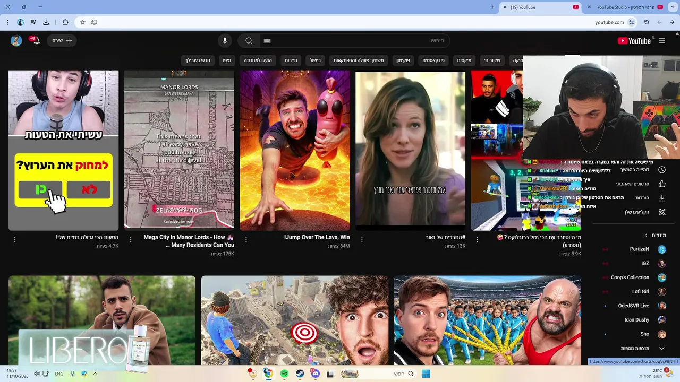Open the YouTube hamburger guide menu
The image size is (680, 382).
pos(662,41)
